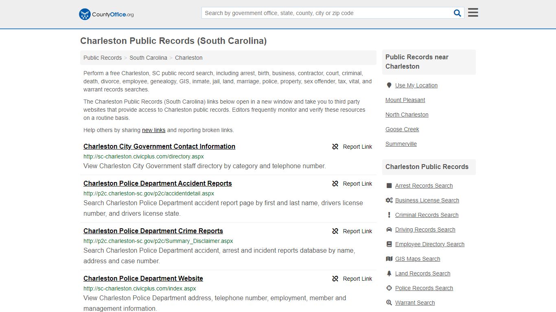Click the magnifying glass search icon

(457, 13)
